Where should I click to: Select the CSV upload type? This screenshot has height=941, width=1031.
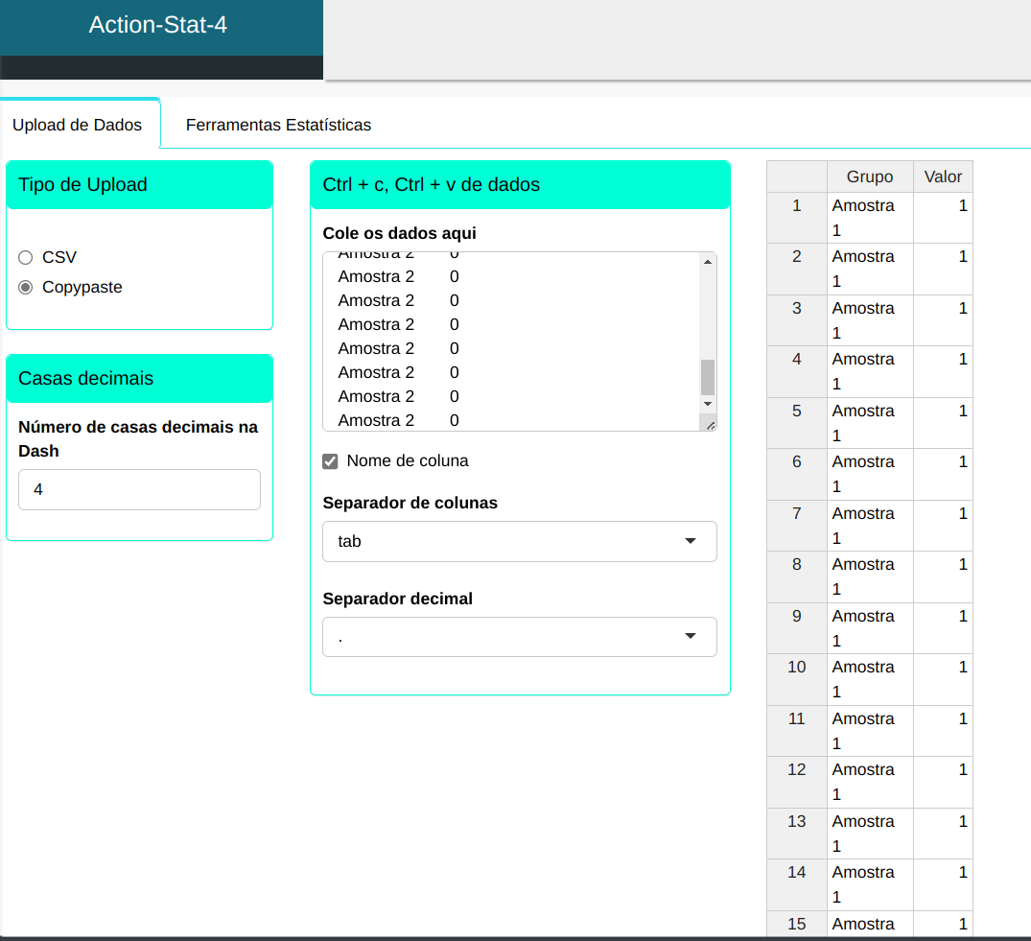(x=26, y=258)
